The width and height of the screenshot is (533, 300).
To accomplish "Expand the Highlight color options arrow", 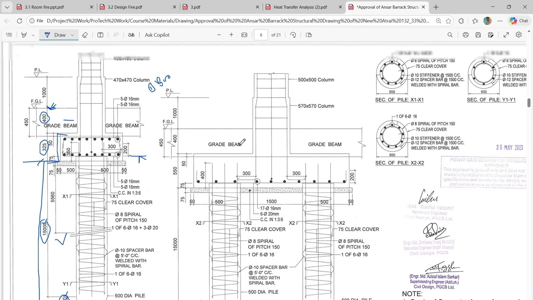I will [x=33, y=35].
